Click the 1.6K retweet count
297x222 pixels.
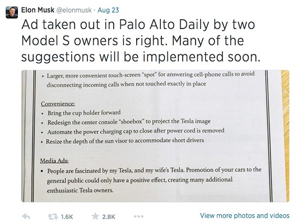(x=67, y=217)
